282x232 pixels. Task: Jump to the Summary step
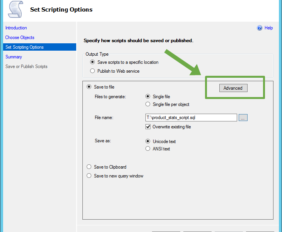point(14,57)
